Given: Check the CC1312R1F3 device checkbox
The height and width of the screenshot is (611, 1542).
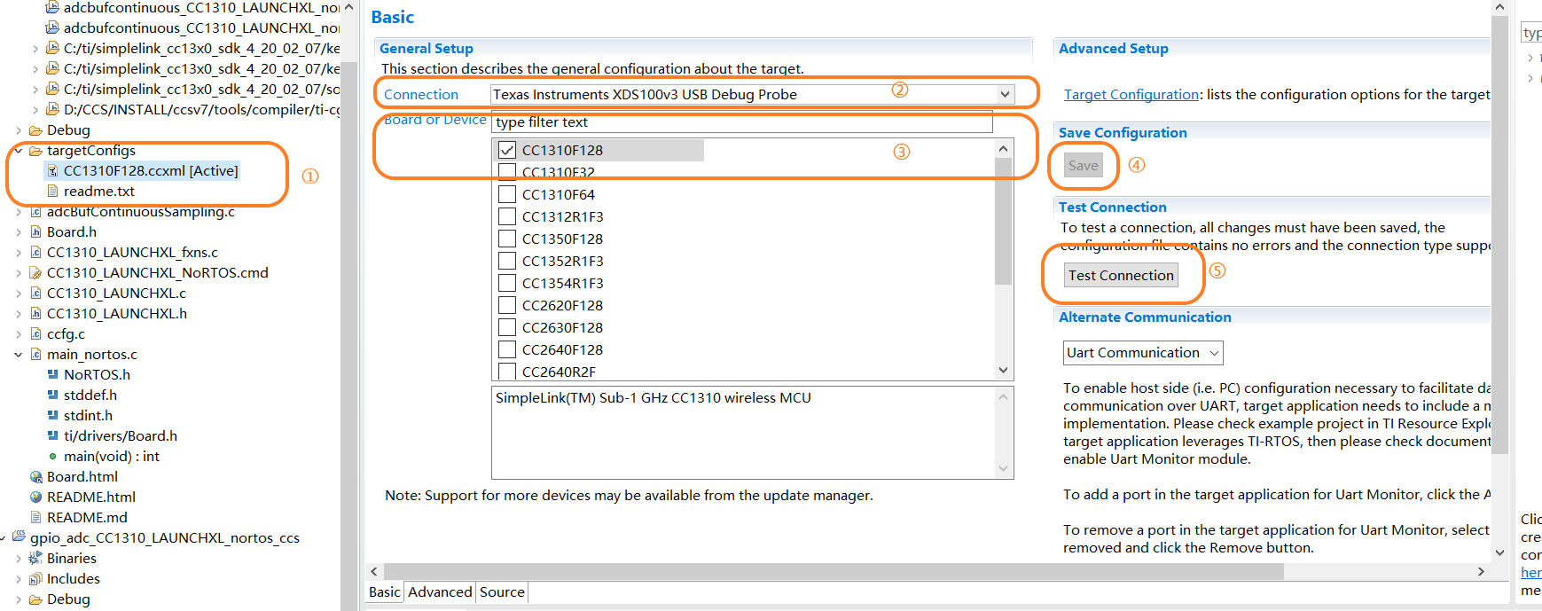Looking at the screenshot, I should pyautogui.click(x=507, y=216).
